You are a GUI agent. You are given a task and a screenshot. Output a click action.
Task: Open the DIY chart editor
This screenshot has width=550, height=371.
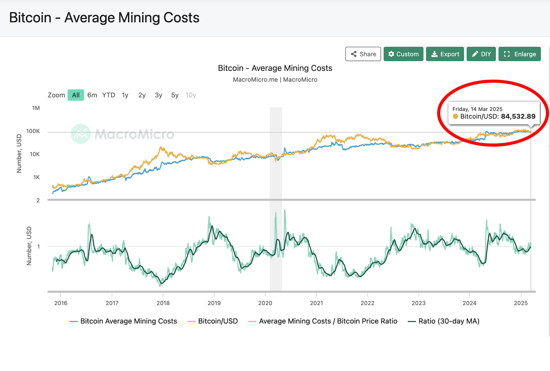(x=481, y=54)
